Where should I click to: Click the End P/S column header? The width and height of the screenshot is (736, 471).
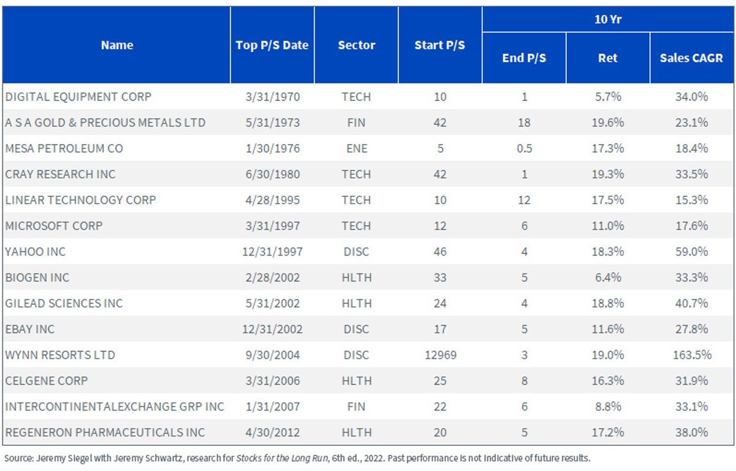[x=524, y=58]
